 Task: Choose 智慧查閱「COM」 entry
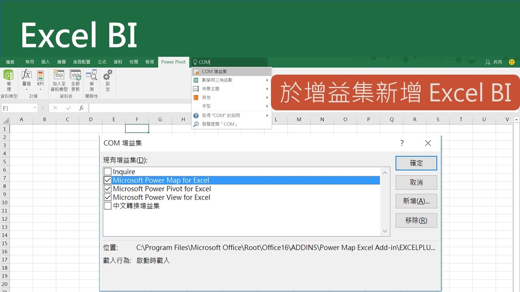point(232,124)
